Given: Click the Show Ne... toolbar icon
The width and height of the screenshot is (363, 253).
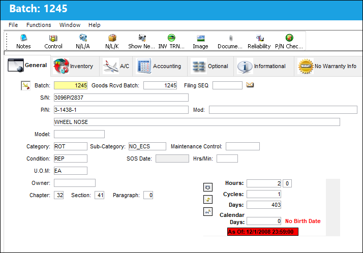Looking at the screenshot, I should click(141, 41).
